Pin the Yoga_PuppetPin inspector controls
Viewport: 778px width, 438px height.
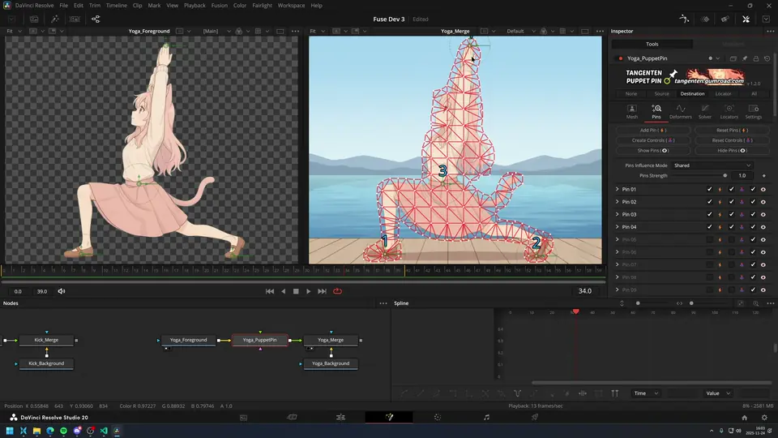(745, 58)
